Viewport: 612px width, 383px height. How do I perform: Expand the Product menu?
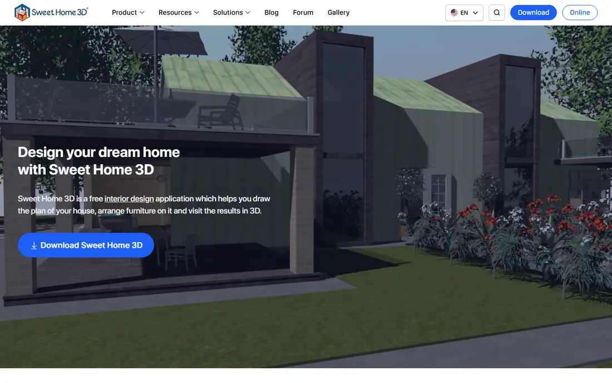click(x=128, y=12)
